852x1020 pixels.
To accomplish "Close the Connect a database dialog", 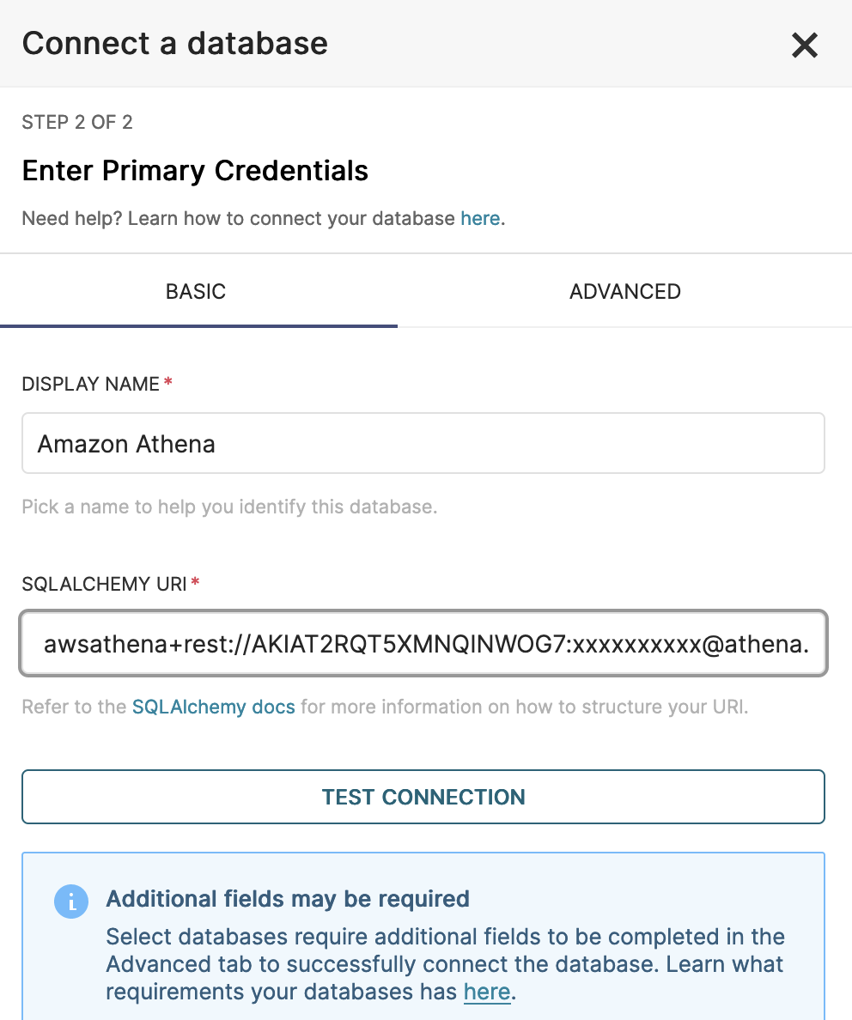I will coord(804,45).
